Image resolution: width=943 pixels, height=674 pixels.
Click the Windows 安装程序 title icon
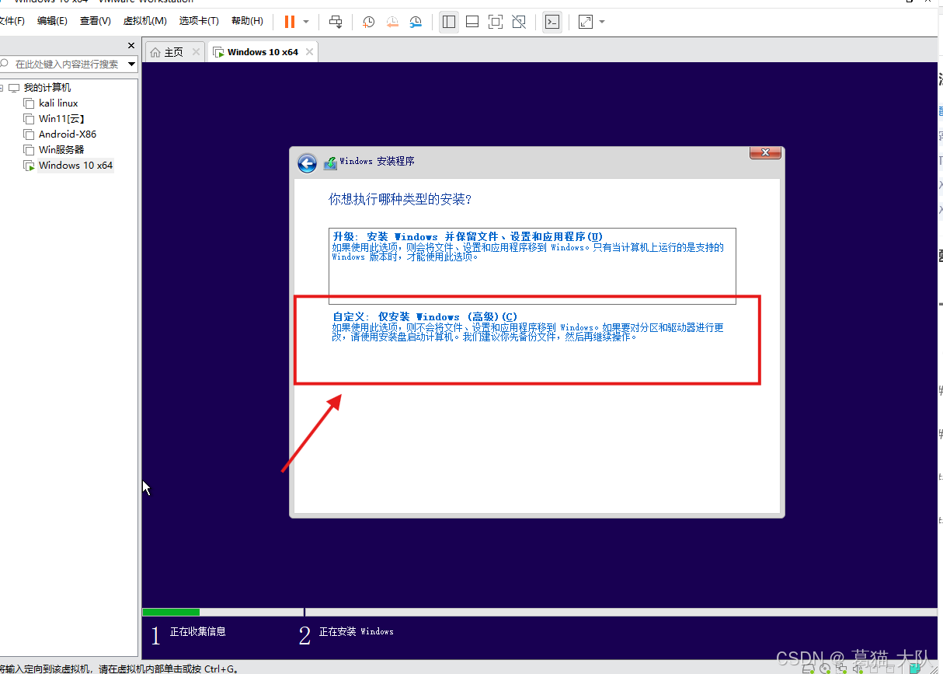(330, 162)
